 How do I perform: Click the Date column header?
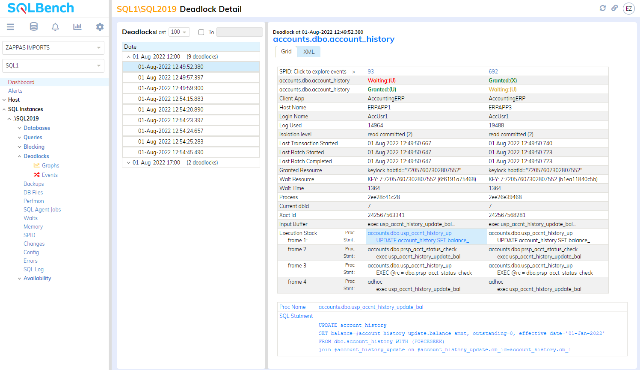pos(191,47)
